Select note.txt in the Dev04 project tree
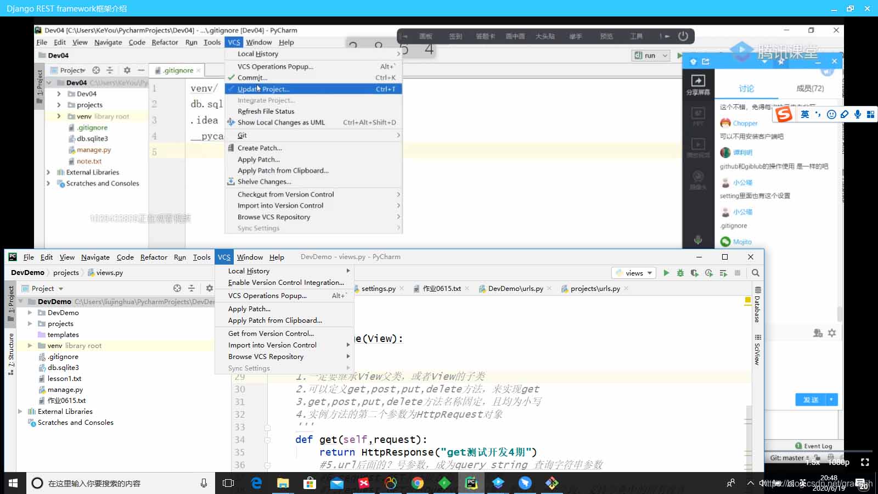Image resolution: width=878 pixels, height=494 pixels. coord(89,161)
